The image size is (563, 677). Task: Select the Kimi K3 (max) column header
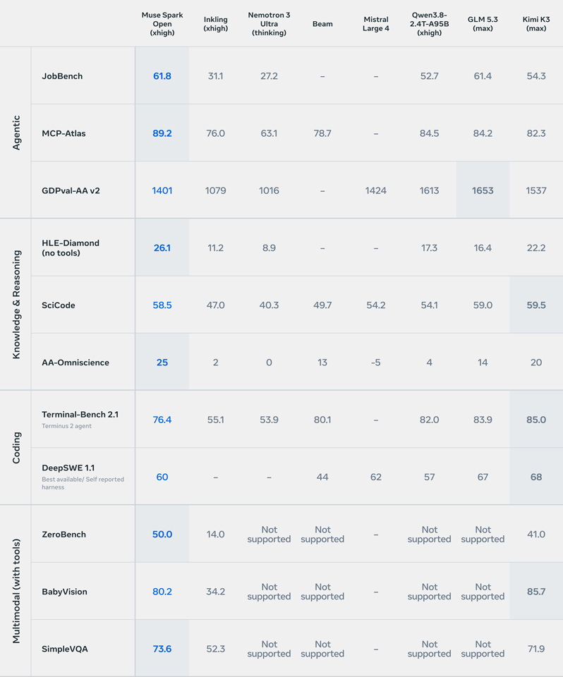(x=535, y=24)
